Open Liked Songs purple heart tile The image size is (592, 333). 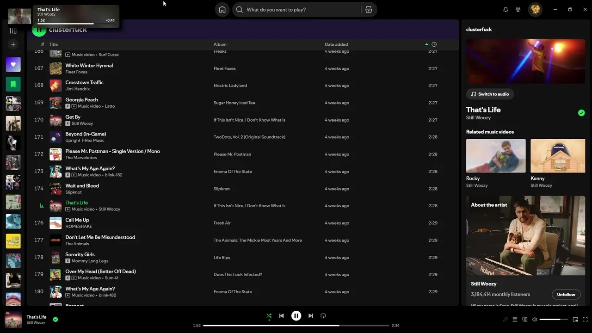[13, 64]
